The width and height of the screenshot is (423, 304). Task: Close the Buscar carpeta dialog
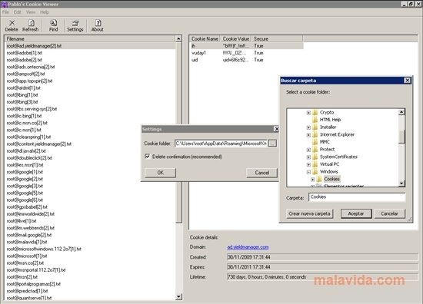pyautogui.click(x=407, y=81)
